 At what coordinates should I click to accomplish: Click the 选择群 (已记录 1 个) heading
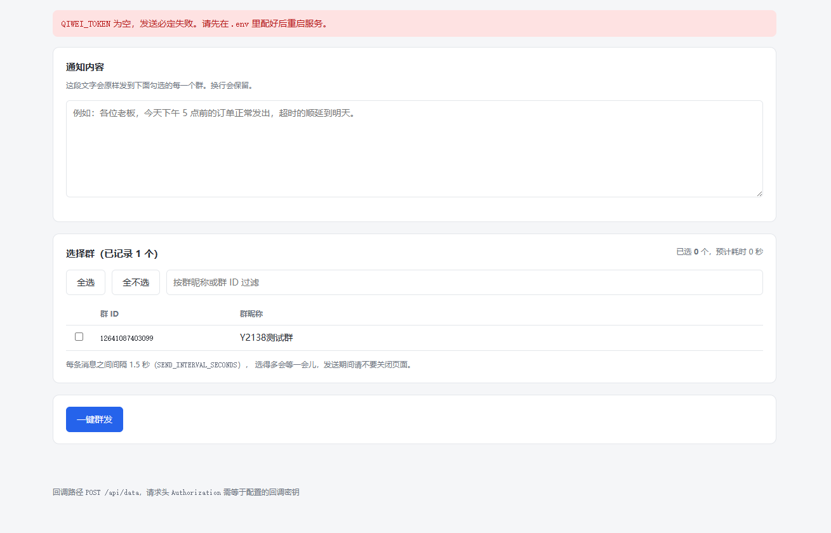pos(112,254)
